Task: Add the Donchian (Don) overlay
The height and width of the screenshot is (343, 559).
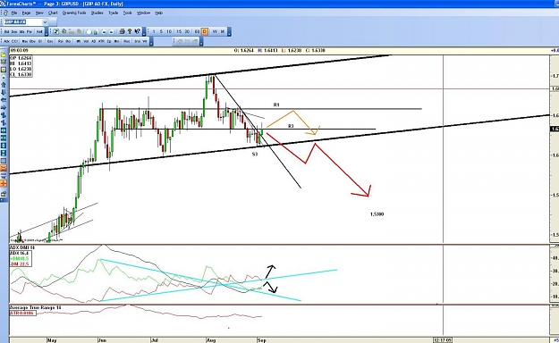Action: pos(14,31)
